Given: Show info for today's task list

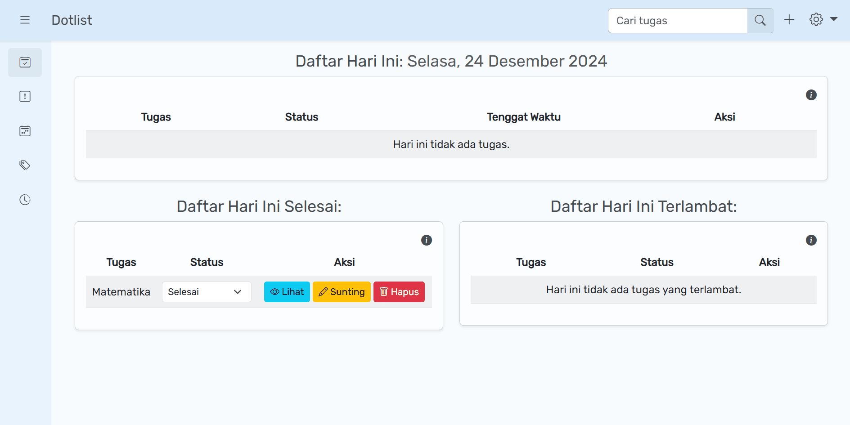Looking at the screenshot, I should coord(811,95).
